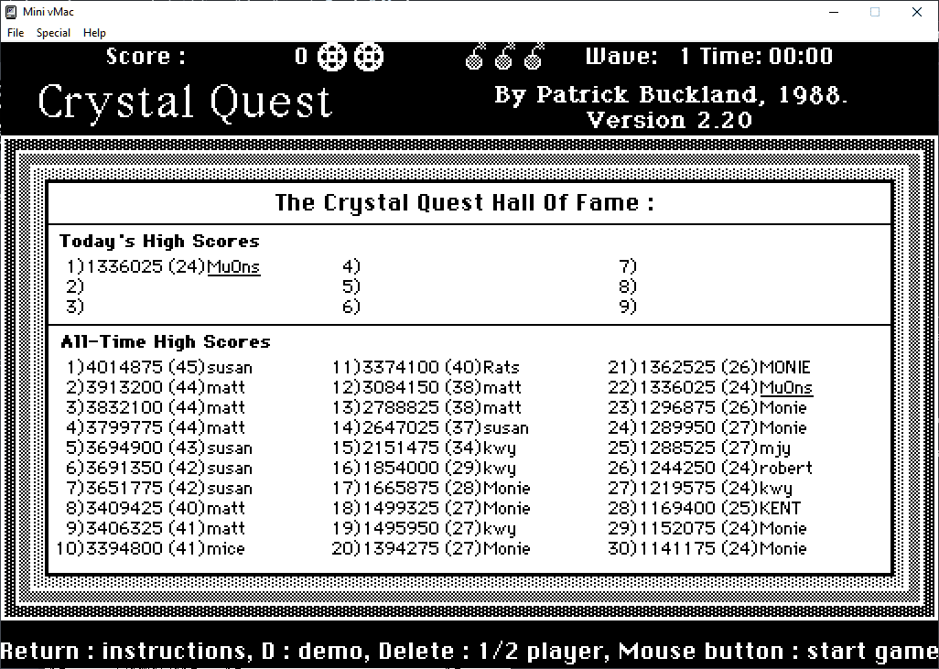The image size is (939, 669).
Task: Click all-time entry 8) 3409425 matt
Action: [156, 508]
